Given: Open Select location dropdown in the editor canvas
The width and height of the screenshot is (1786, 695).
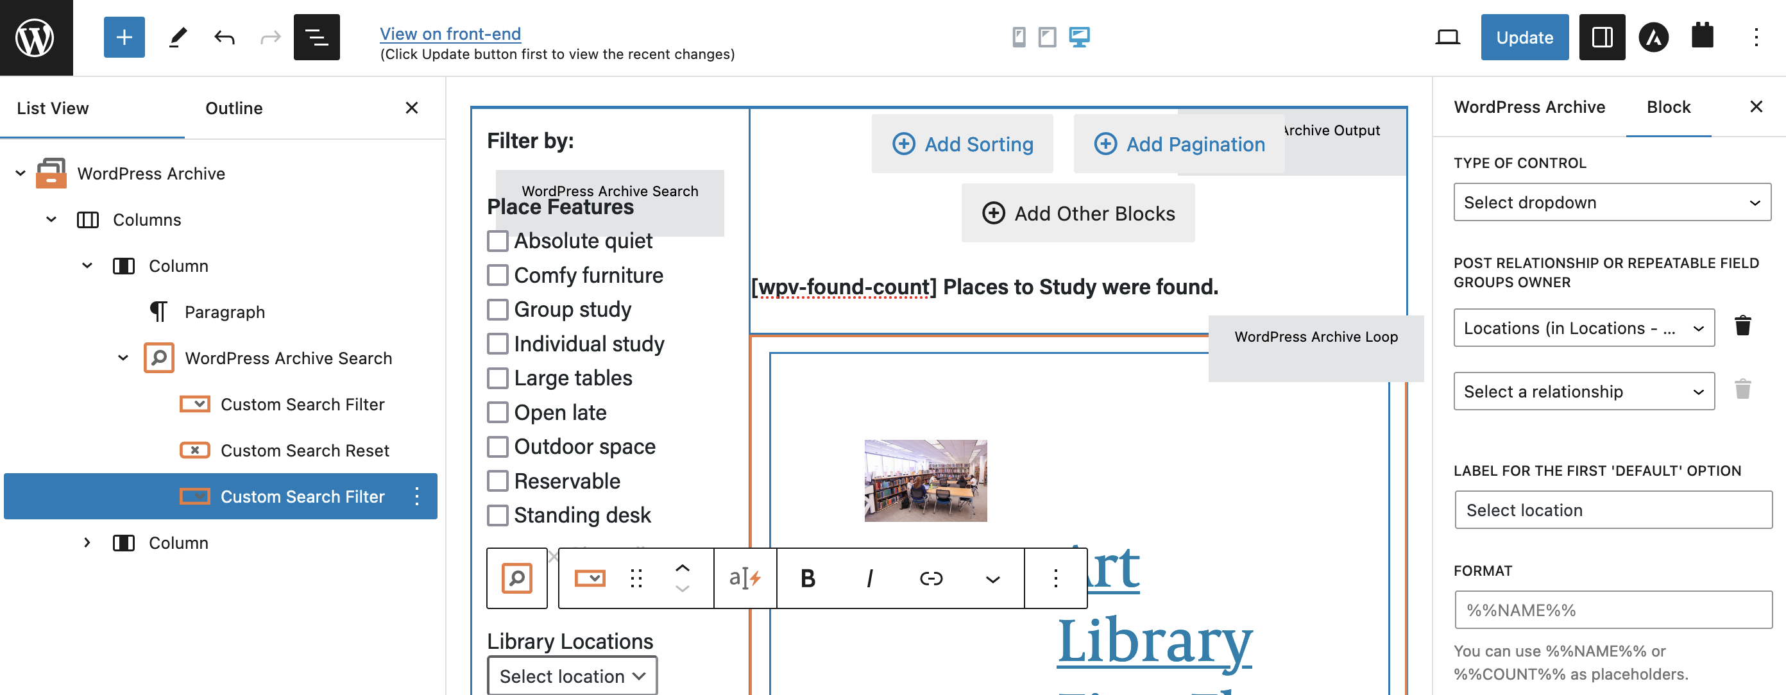Looking at the screenshot, I should [x=572, y=676].
